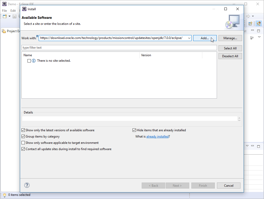Open the Work with site dropdown
Screen dimensions: 264x199
tap(189, 38)
